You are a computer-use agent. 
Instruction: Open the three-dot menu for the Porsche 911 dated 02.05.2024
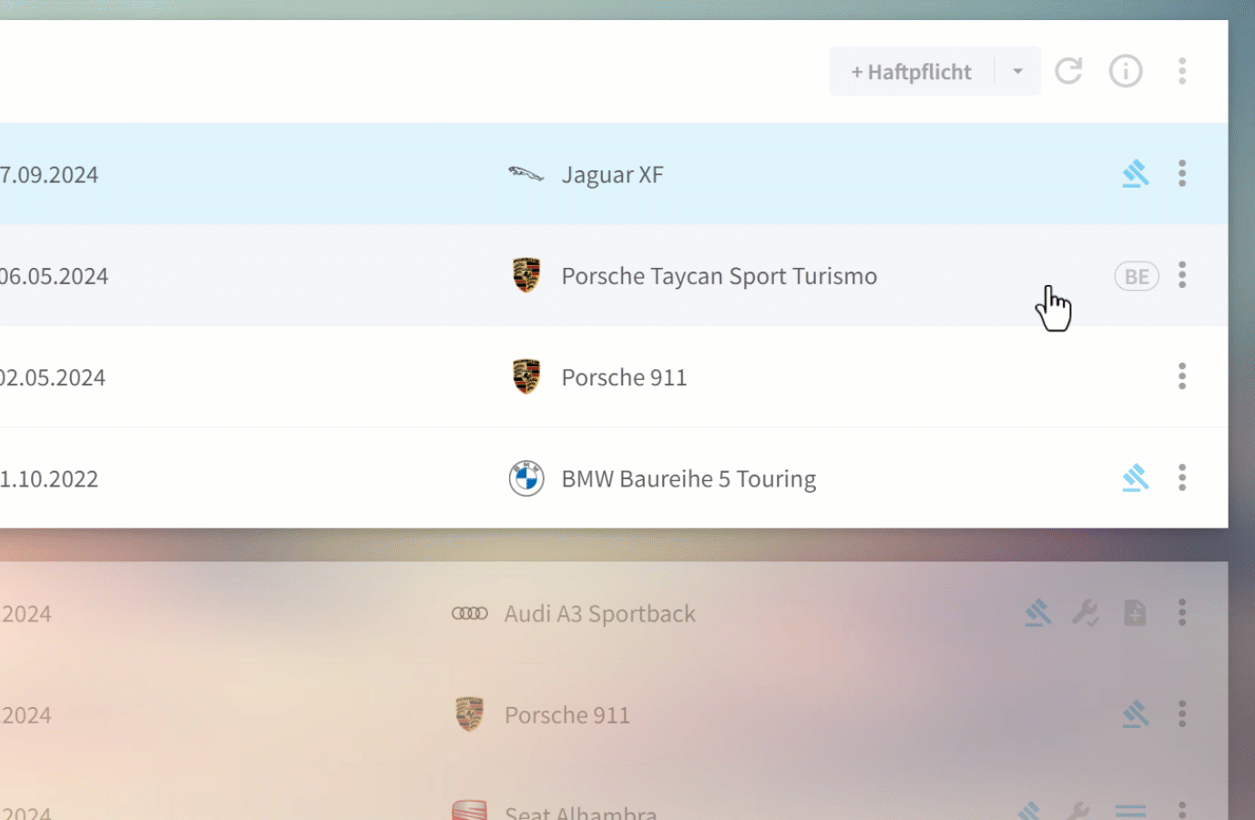point(1182,376)
